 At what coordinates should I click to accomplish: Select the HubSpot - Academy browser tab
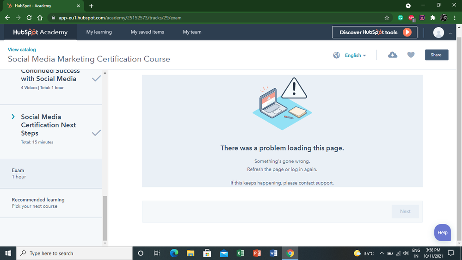click(x=43, y=6)
